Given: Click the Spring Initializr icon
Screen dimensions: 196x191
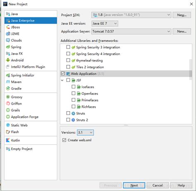Looking at the screenshot, I should click(8, 75).
